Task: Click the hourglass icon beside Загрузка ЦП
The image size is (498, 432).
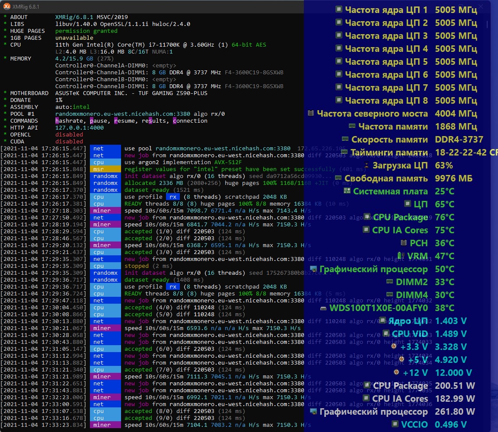Action: 367,165
